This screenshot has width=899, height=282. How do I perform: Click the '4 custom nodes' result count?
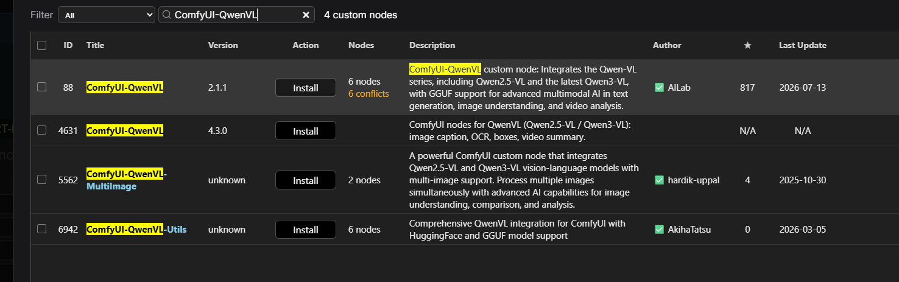361,15
